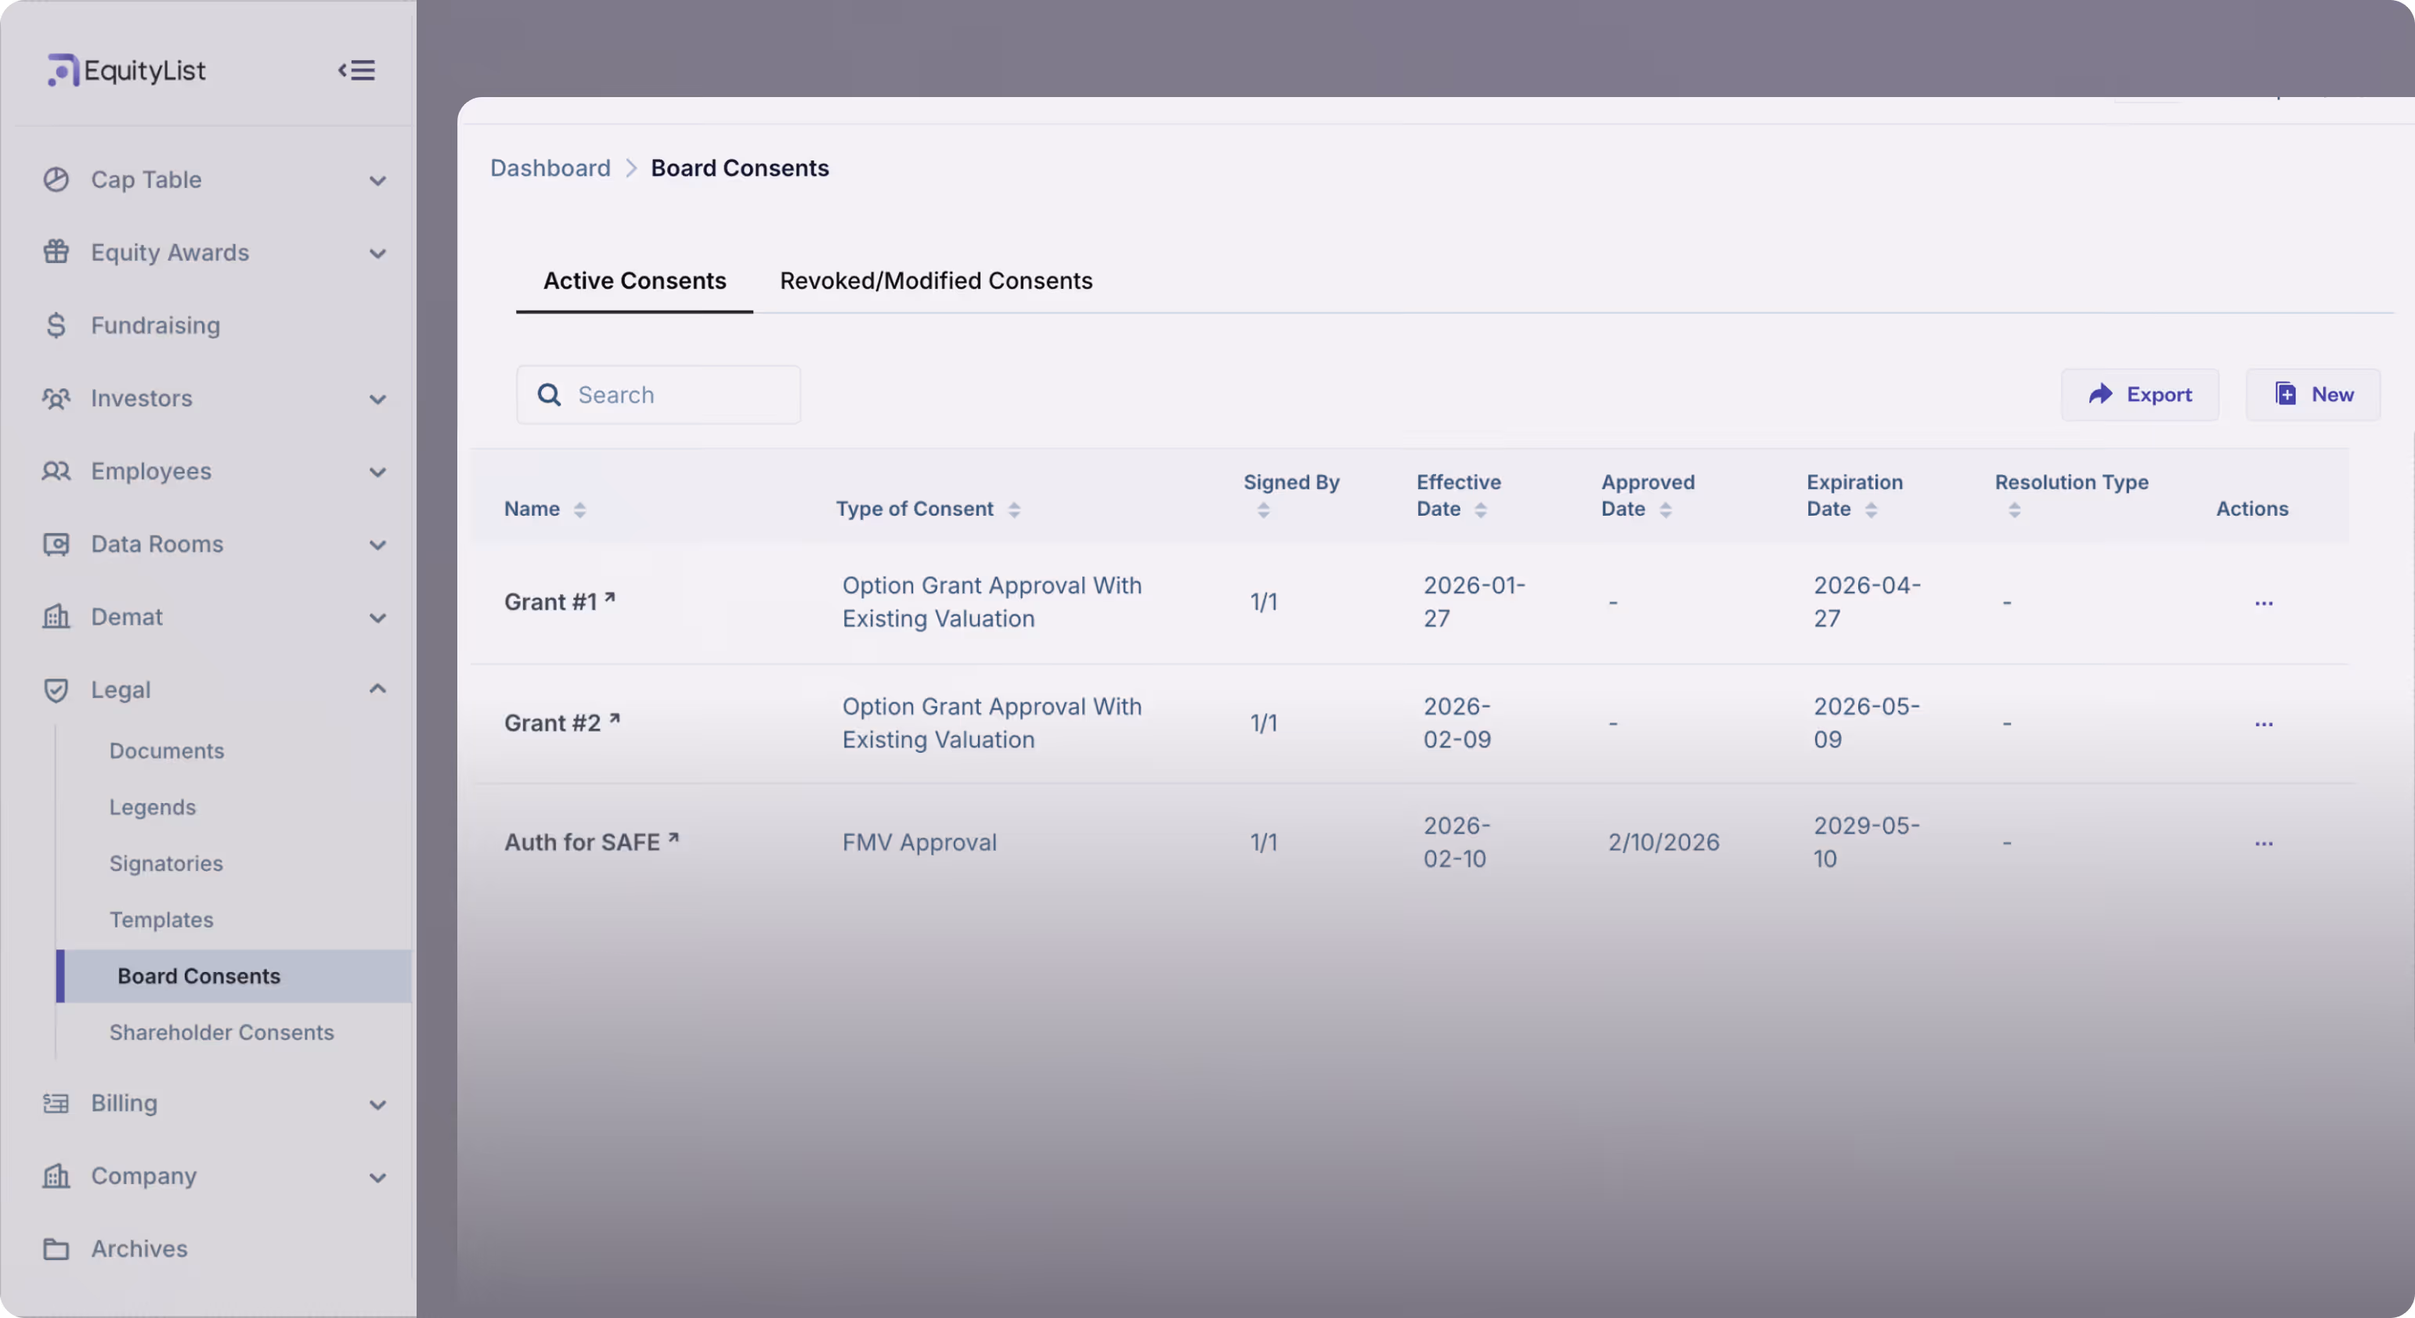This screenshot has width=2415, height=1318.
Task: Go to the Dashboard breadcrumb link
Action: tap(551, 168)
